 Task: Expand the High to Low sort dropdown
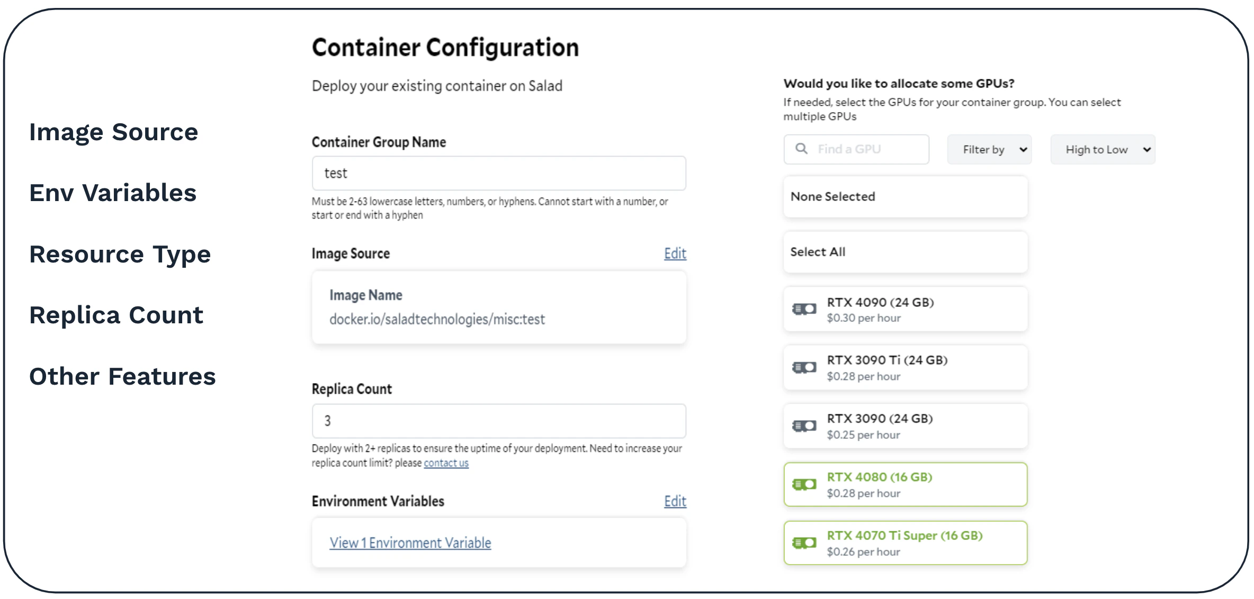(1103, 150)
